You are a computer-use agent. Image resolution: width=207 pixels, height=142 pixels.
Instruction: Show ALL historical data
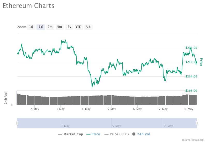[x=88, y=27]
